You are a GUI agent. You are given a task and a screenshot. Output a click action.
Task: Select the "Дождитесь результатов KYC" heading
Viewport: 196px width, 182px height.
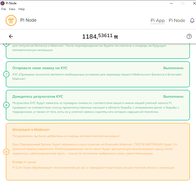click(38, 97)
